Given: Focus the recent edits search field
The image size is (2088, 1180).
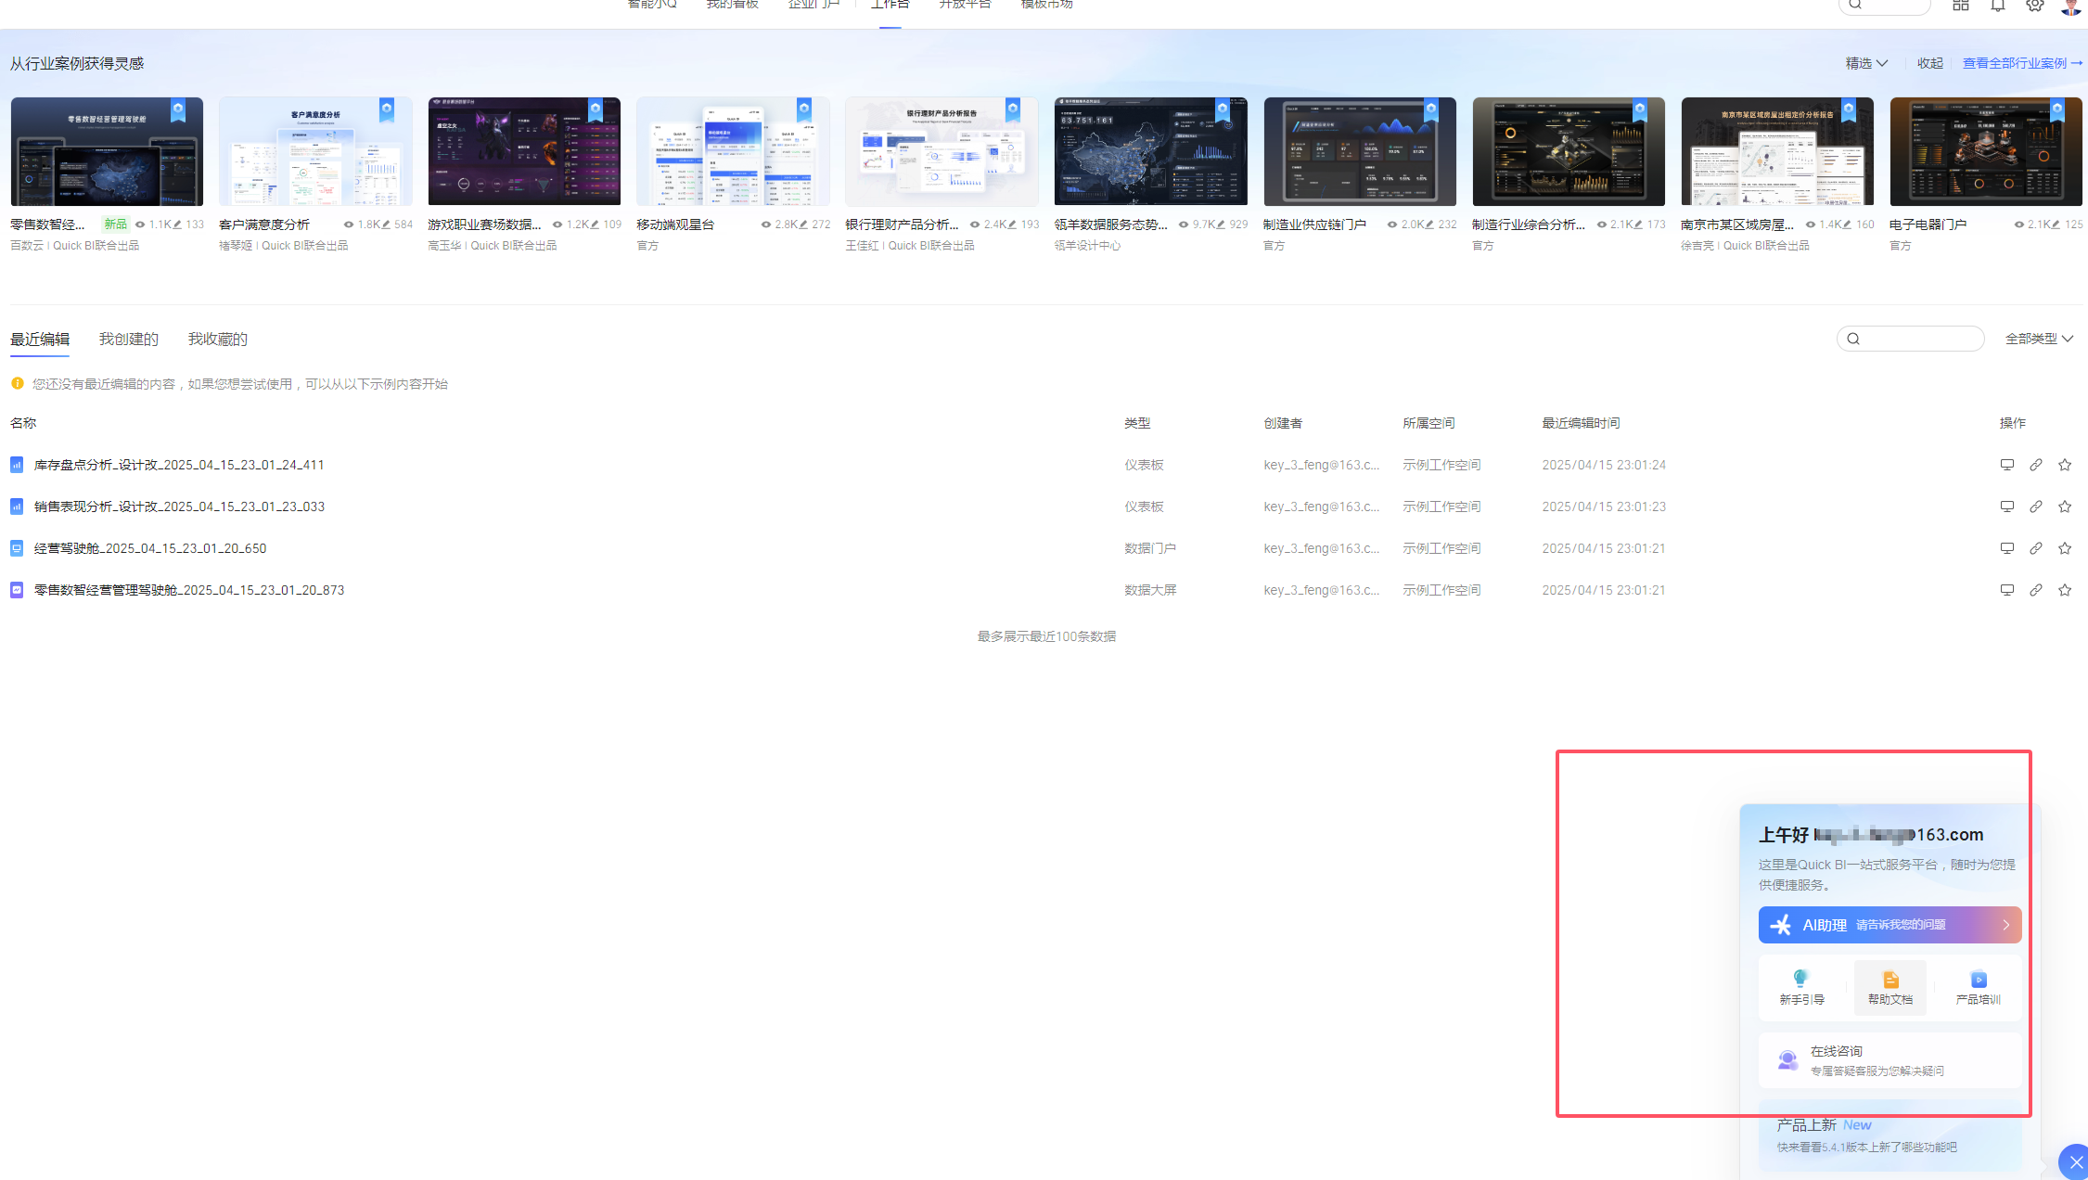Looking at the screenshot, I should point(1910,339).
